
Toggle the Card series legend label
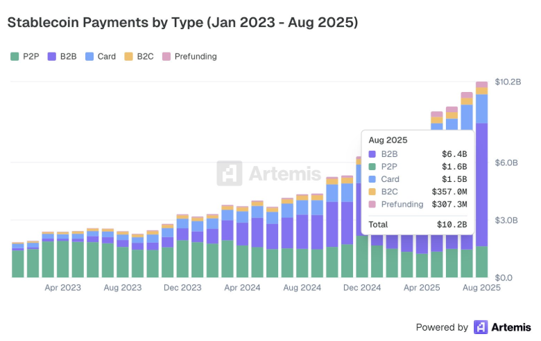coord(106,57)
